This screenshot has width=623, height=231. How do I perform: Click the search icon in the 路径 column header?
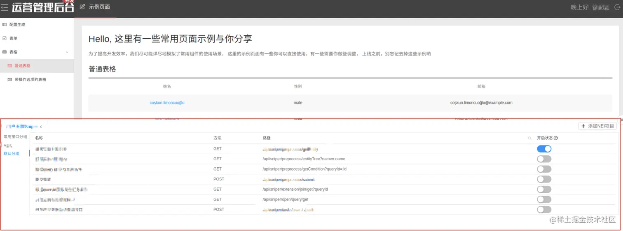pyautogui.click(x=529, y=139)
